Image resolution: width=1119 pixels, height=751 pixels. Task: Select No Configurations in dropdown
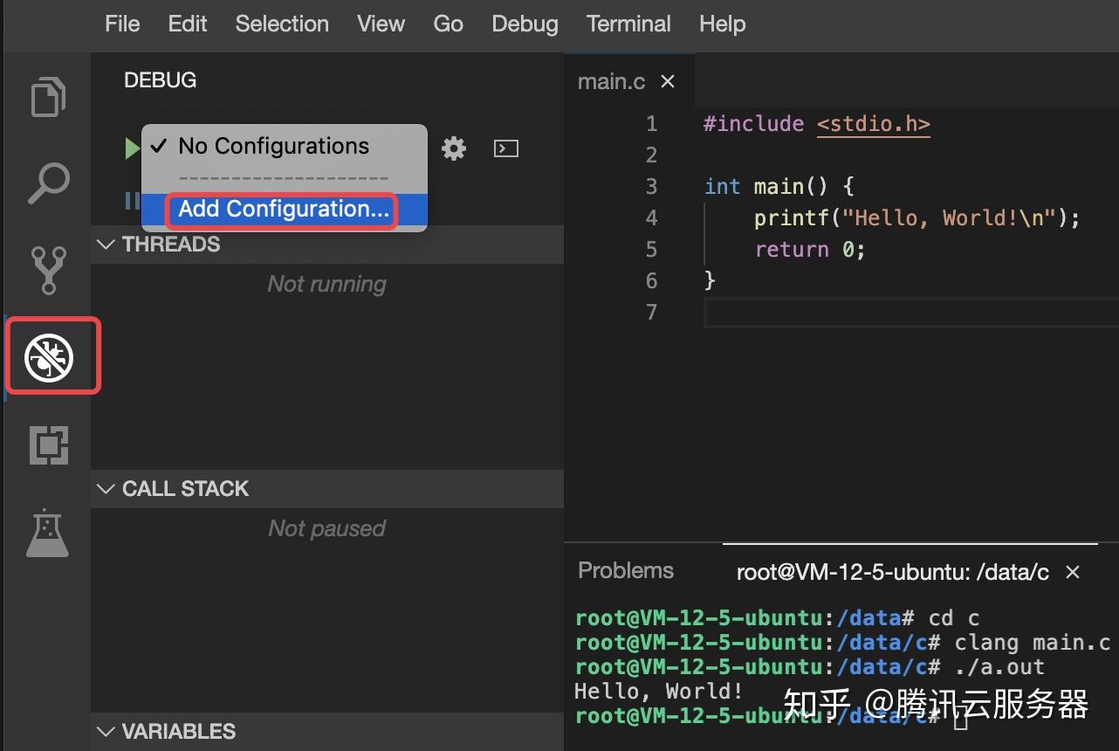[x=285, y=146]
